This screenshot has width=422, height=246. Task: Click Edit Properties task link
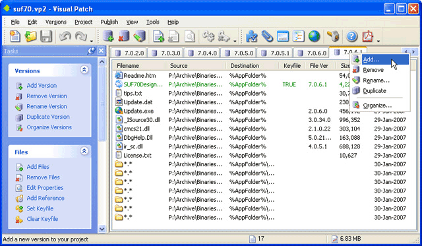pyautogui.click(x=45, y=187)
